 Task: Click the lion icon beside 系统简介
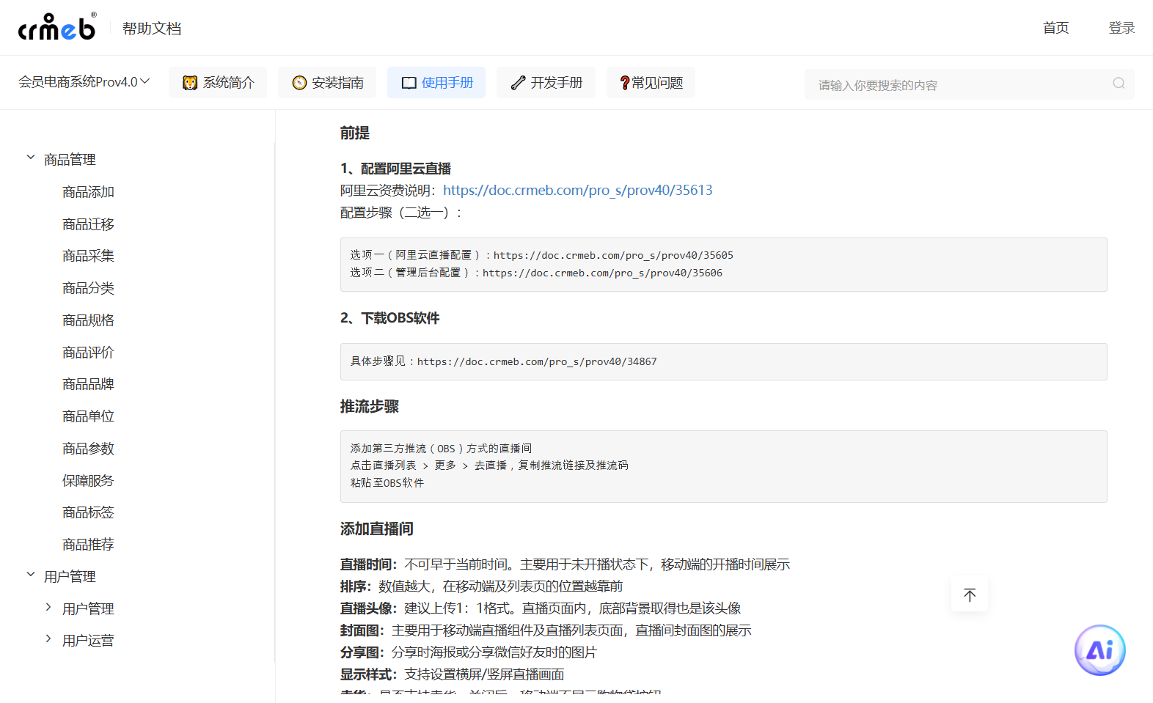(190, 83)
